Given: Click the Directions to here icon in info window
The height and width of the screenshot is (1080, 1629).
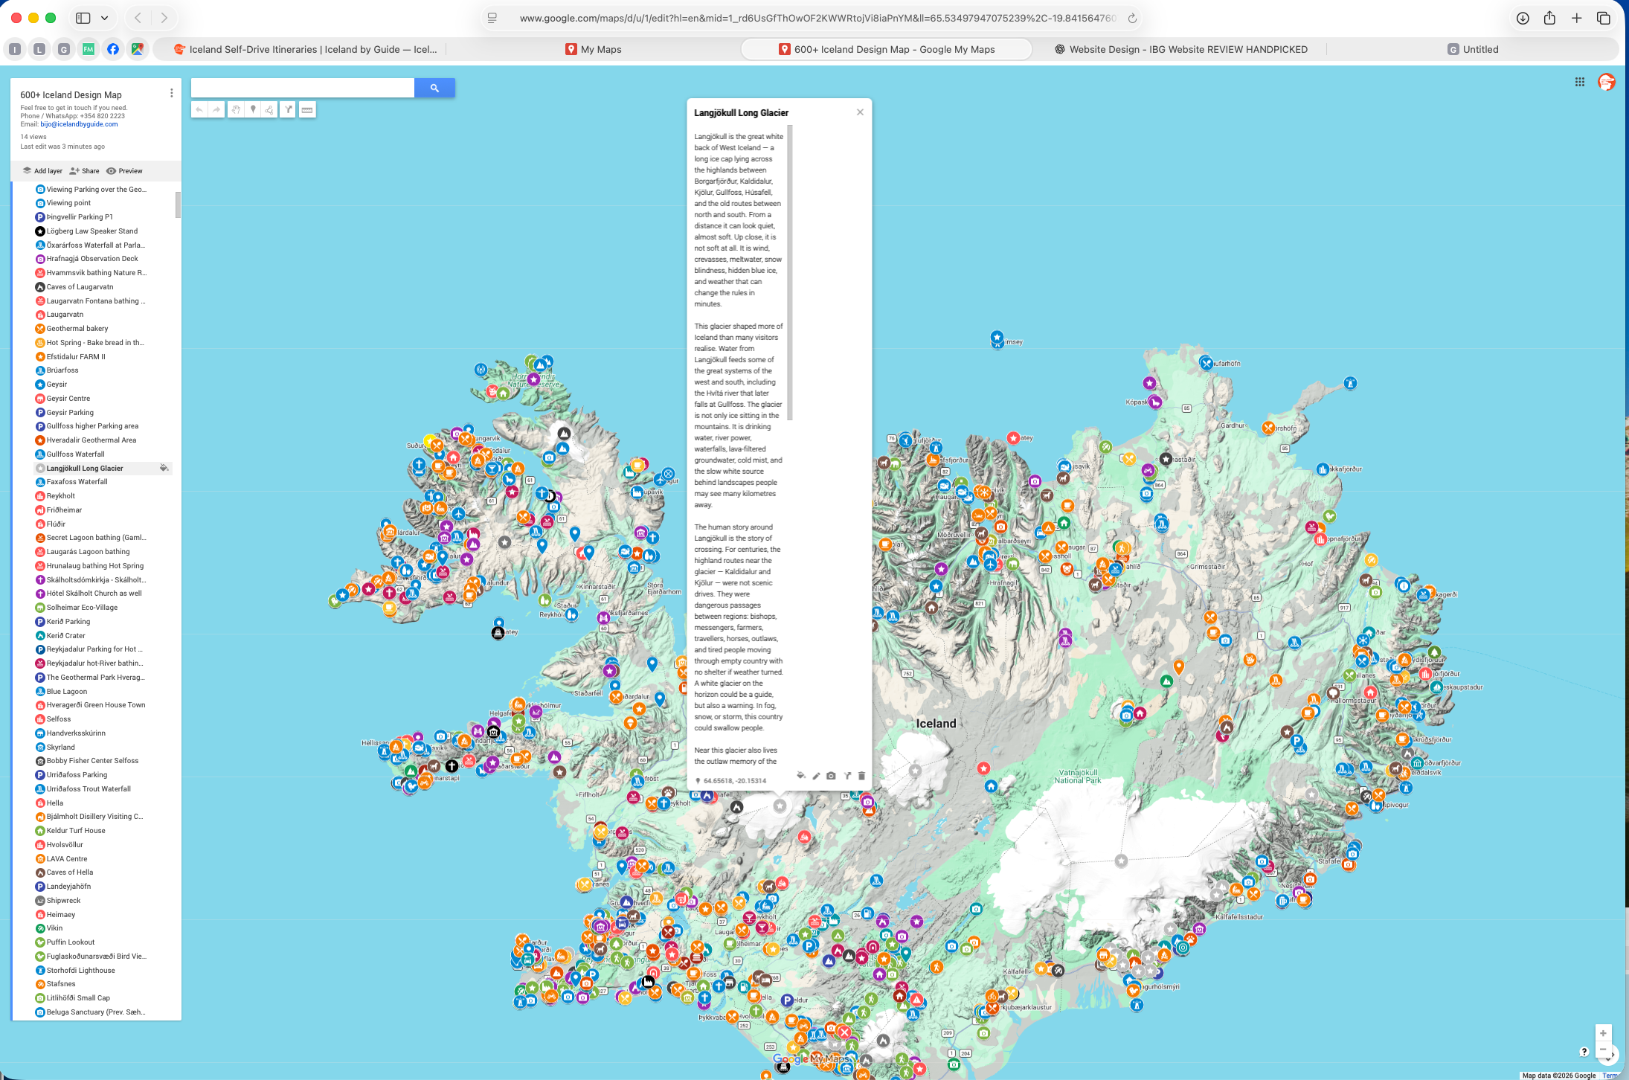Looking at the screenshot, I should [847, 776].
